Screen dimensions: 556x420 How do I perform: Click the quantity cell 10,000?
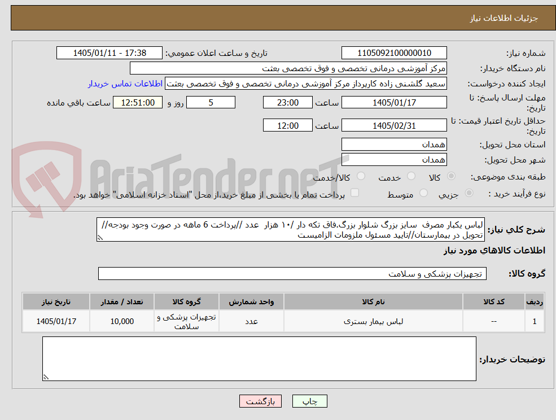pos(121,321)
